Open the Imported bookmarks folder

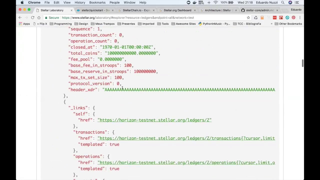146,24
